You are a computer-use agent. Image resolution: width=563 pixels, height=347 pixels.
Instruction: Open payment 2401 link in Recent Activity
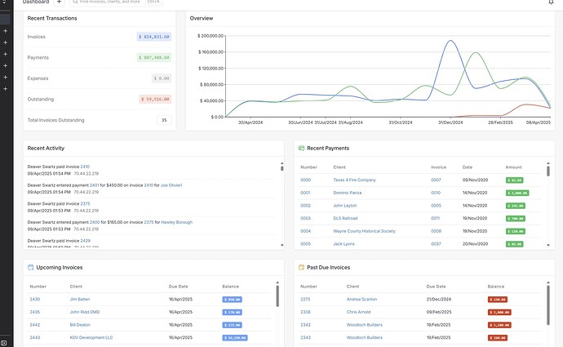click(x=94, y=185)
